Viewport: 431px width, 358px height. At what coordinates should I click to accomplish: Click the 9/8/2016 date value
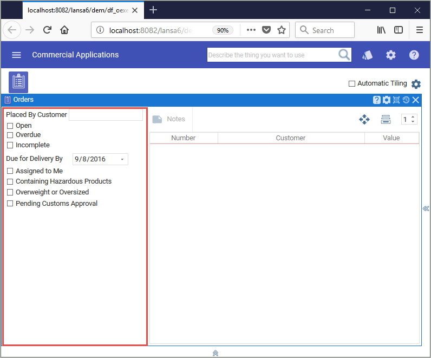90,159
